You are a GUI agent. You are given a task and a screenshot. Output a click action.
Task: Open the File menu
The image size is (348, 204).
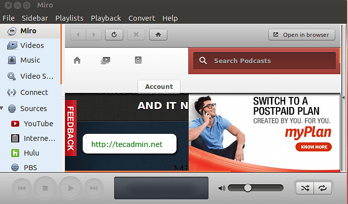point(9,18)
